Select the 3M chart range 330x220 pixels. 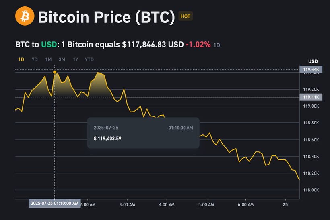(62, 59)
